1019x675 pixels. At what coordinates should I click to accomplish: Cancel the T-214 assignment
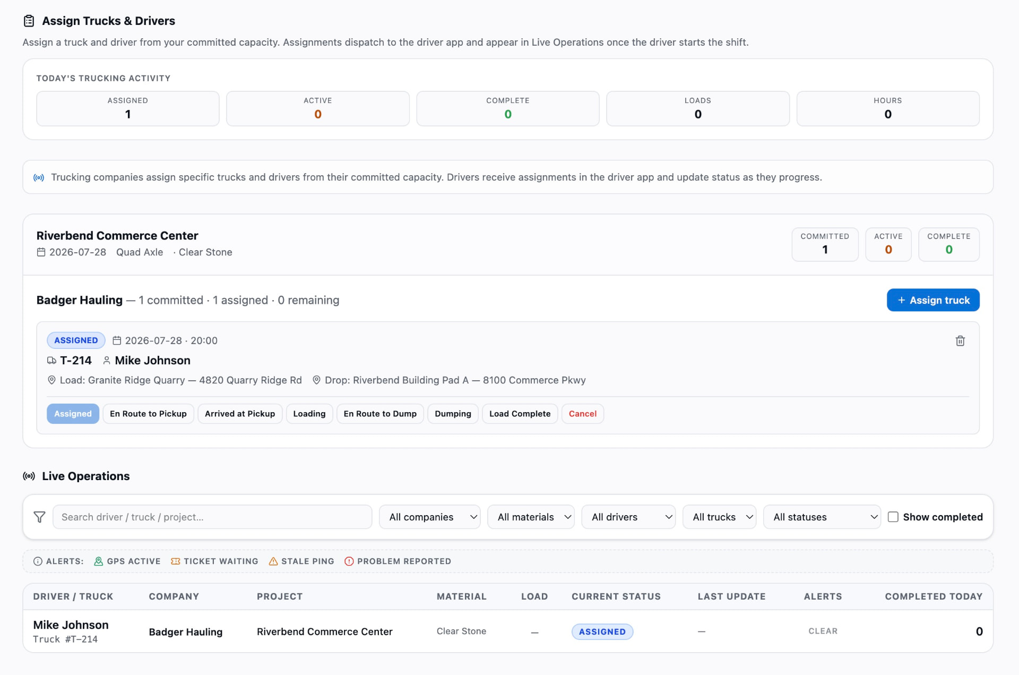coord(583,414)
